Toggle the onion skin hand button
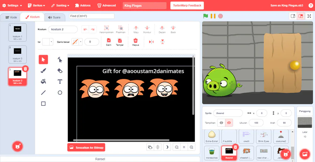The image size is (315, 162). (150, 147)
